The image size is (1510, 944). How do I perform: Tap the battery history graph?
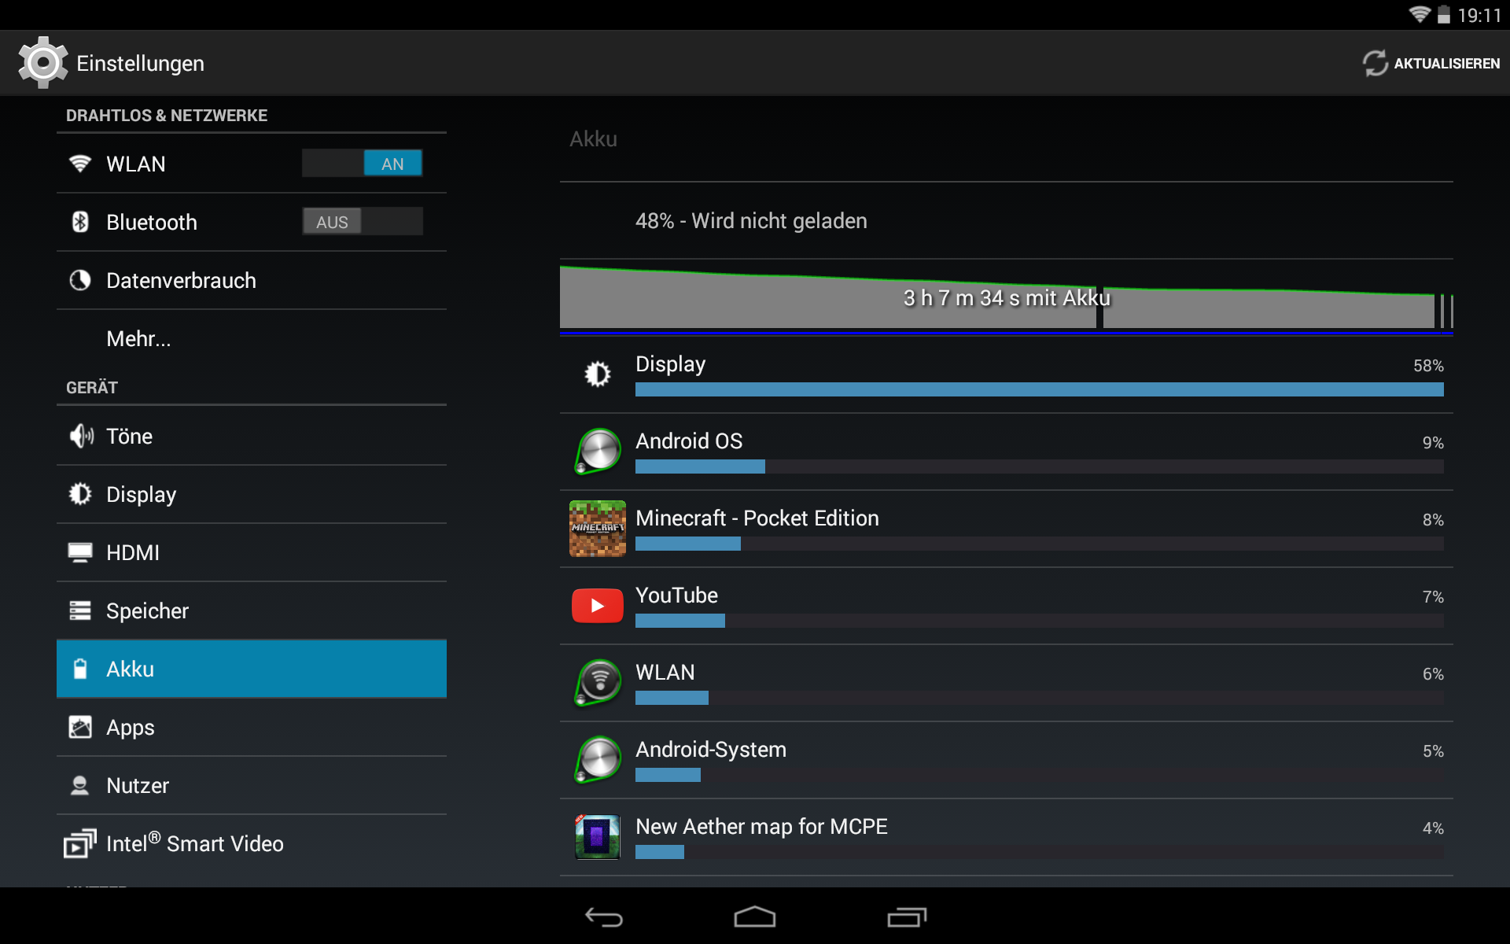pos(1007,299)
